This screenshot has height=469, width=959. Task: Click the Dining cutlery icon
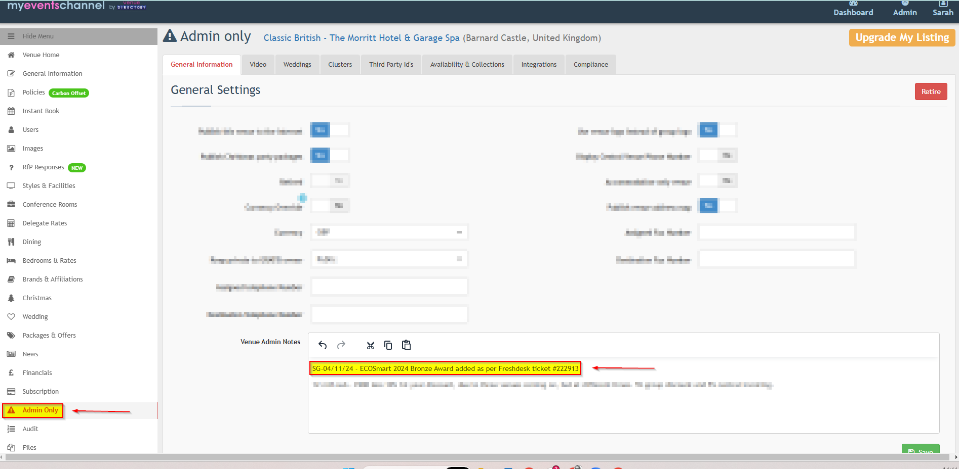[x=11, y=242]
